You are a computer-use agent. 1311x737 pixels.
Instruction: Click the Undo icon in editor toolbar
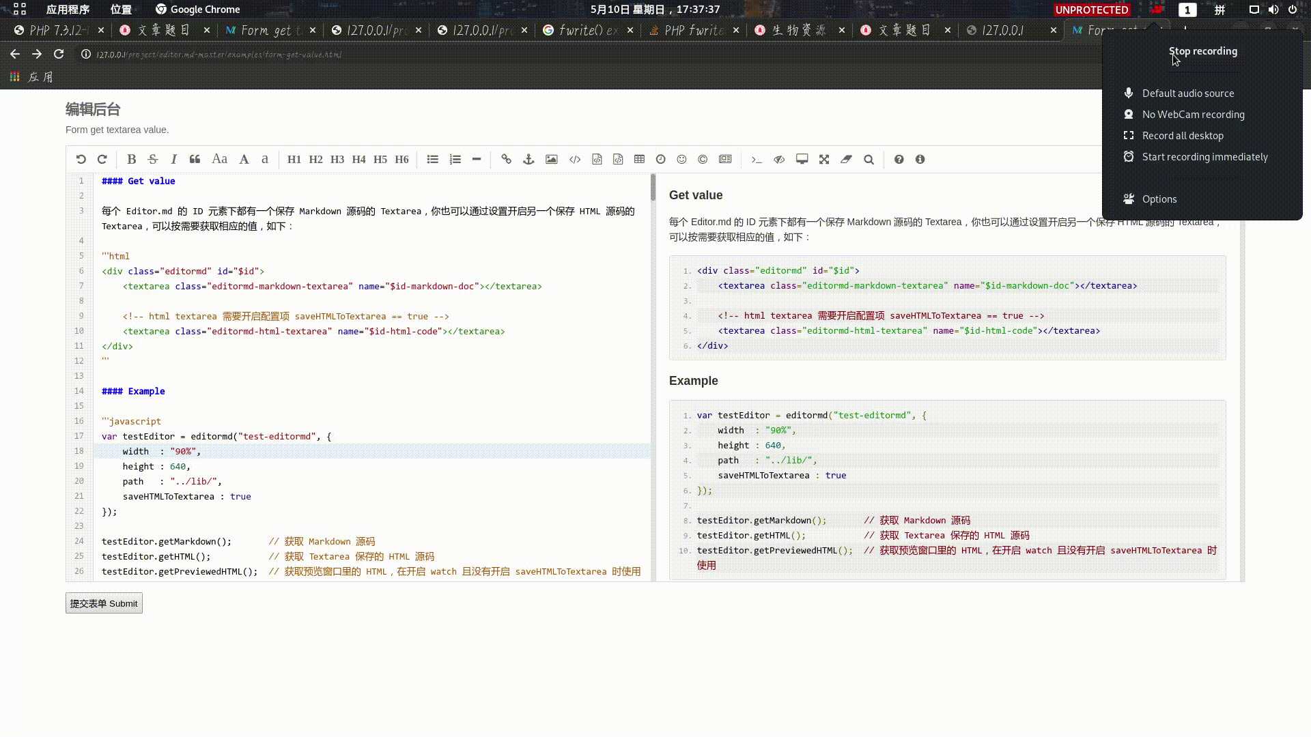(81, 159)
